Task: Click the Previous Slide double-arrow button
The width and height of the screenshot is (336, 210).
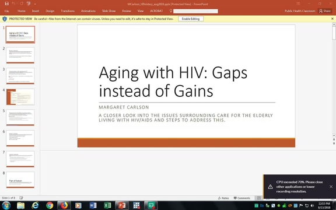Action: 334,139
